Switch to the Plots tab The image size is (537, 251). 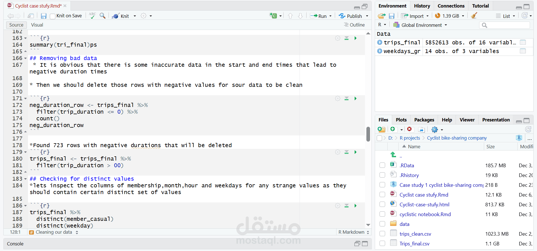tap(401, 120)
